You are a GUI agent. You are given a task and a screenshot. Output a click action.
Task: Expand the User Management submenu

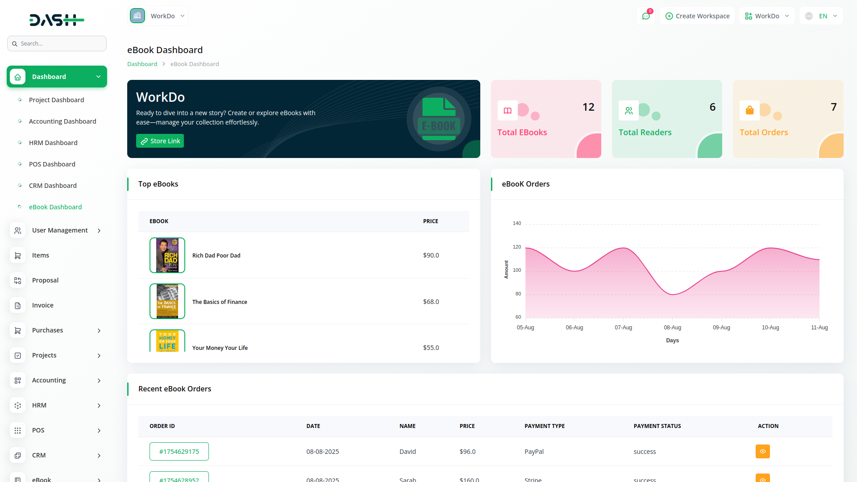tap(99, 231)
